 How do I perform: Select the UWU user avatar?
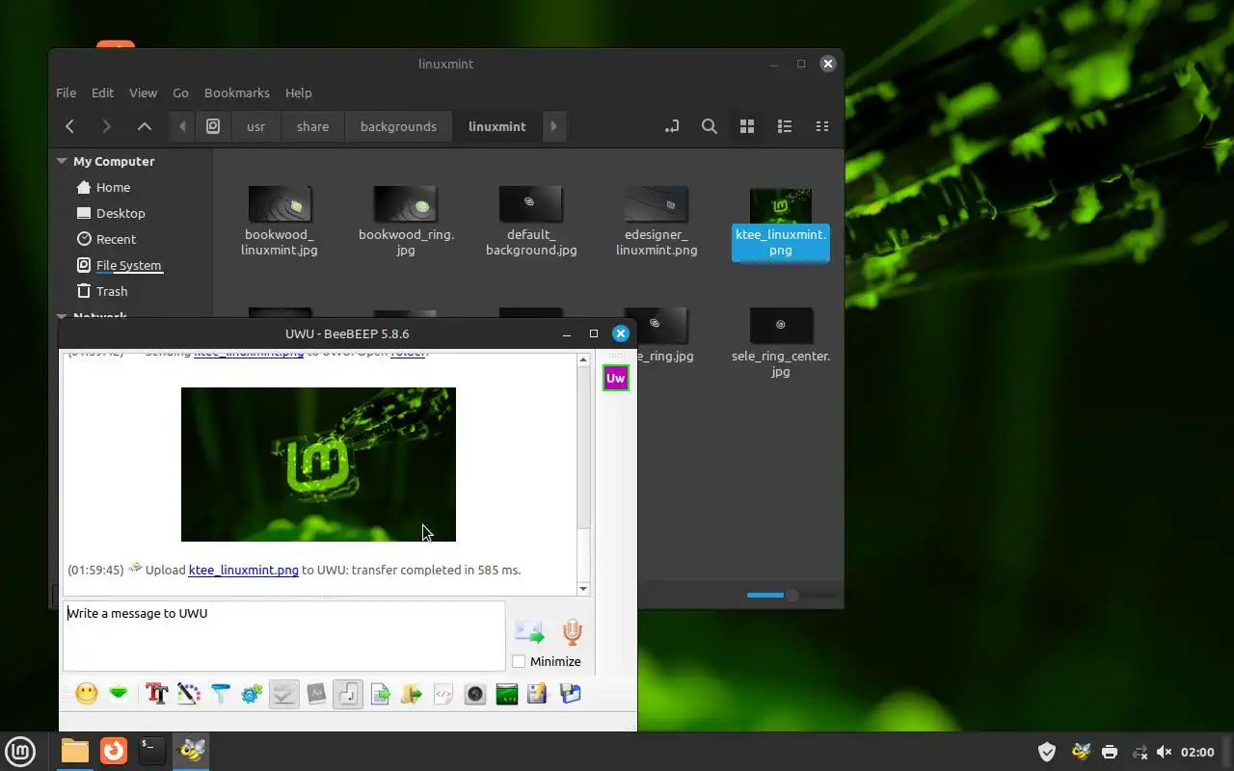[x=615, y=378]
